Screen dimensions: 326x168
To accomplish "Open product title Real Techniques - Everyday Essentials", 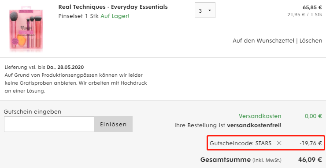I will (x=113, y=7).
